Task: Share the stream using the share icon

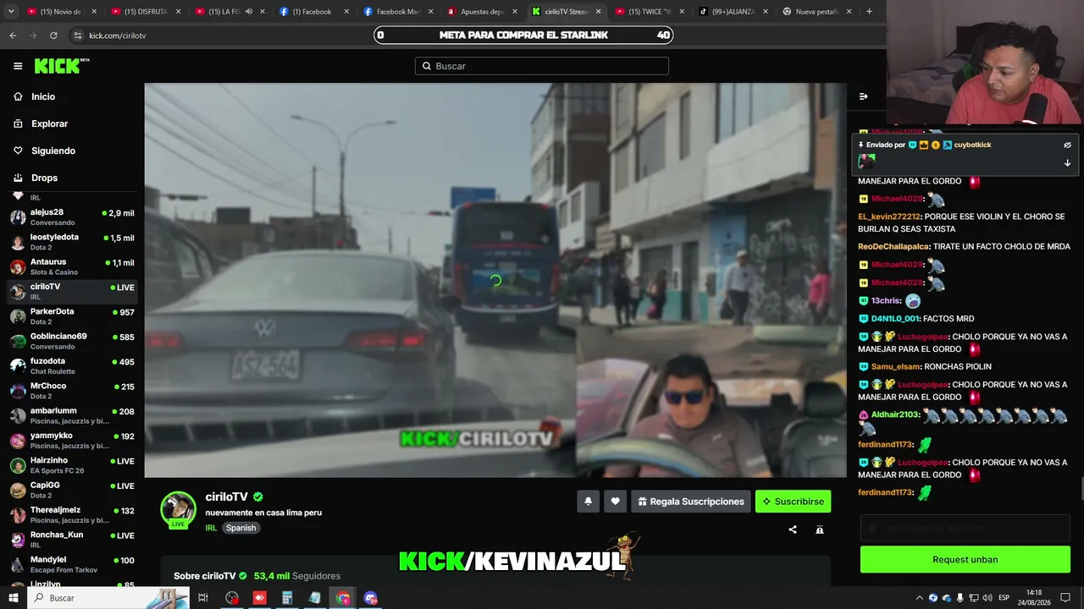Action: click(x=793, y=529)
